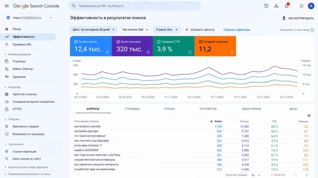This screenshot has height=178, width=318.
Task: Open the Страна: Все filter
Action: [167, 30]
